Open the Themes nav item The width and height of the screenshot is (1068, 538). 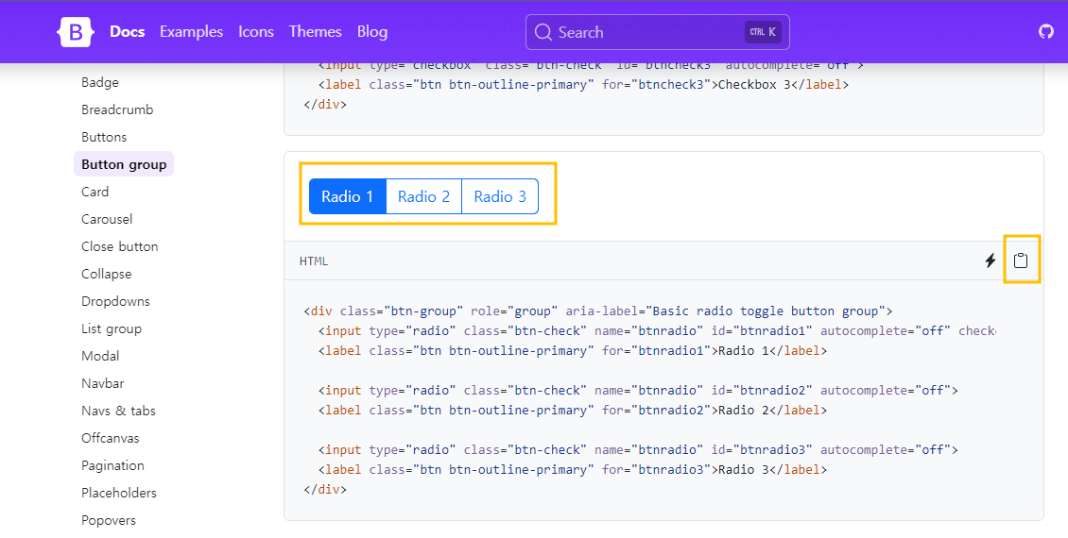[x=316, y=31]
